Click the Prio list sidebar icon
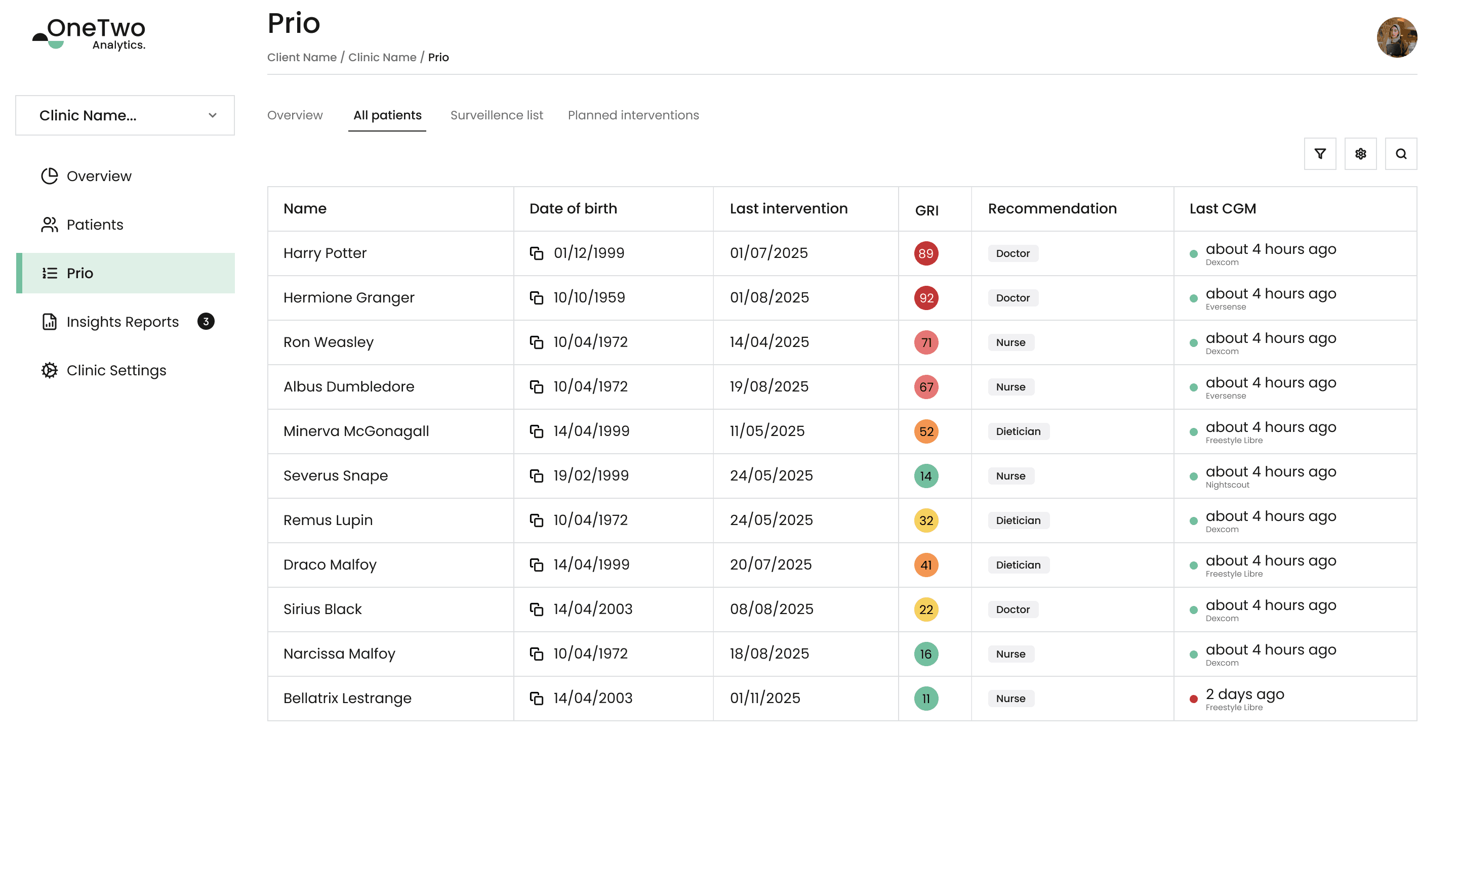This screenshot has width=1458, height=870. click(x=49, y=273)
